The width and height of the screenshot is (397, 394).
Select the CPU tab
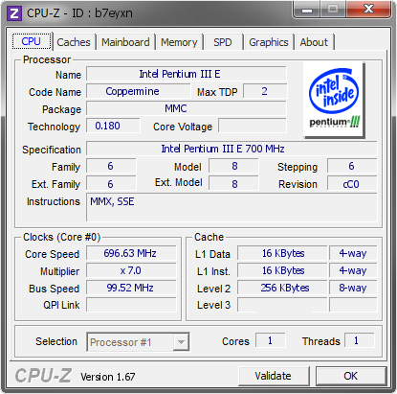[x=32, y=41]
